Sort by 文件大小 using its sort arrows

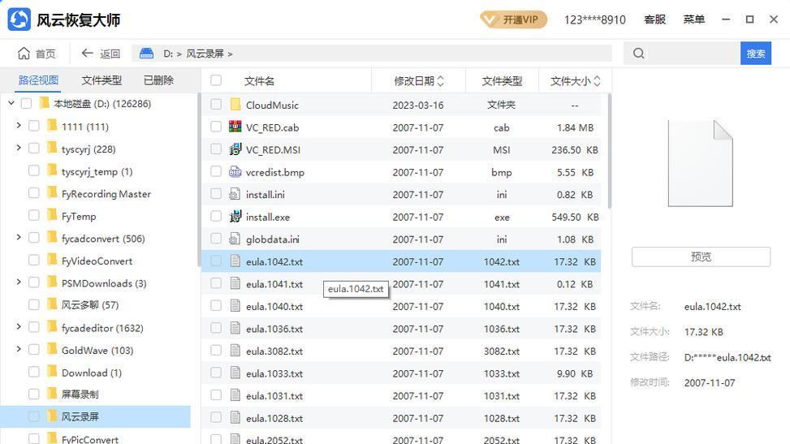coord(597,80)
